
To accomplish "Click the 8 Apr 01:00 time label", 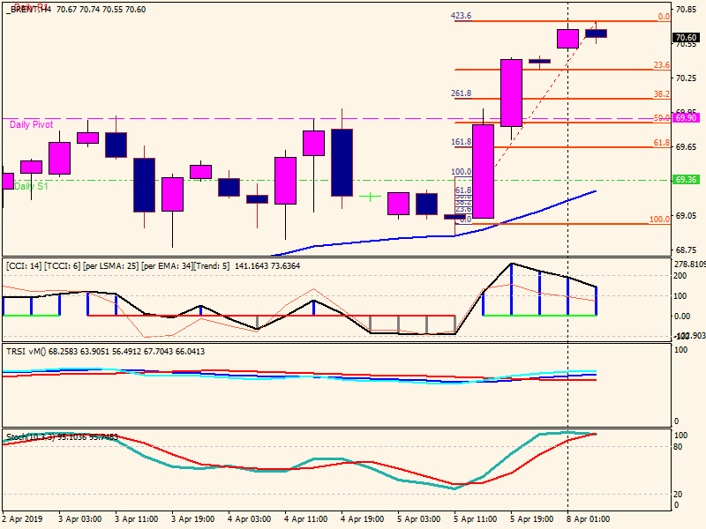I will click(587, 519).
